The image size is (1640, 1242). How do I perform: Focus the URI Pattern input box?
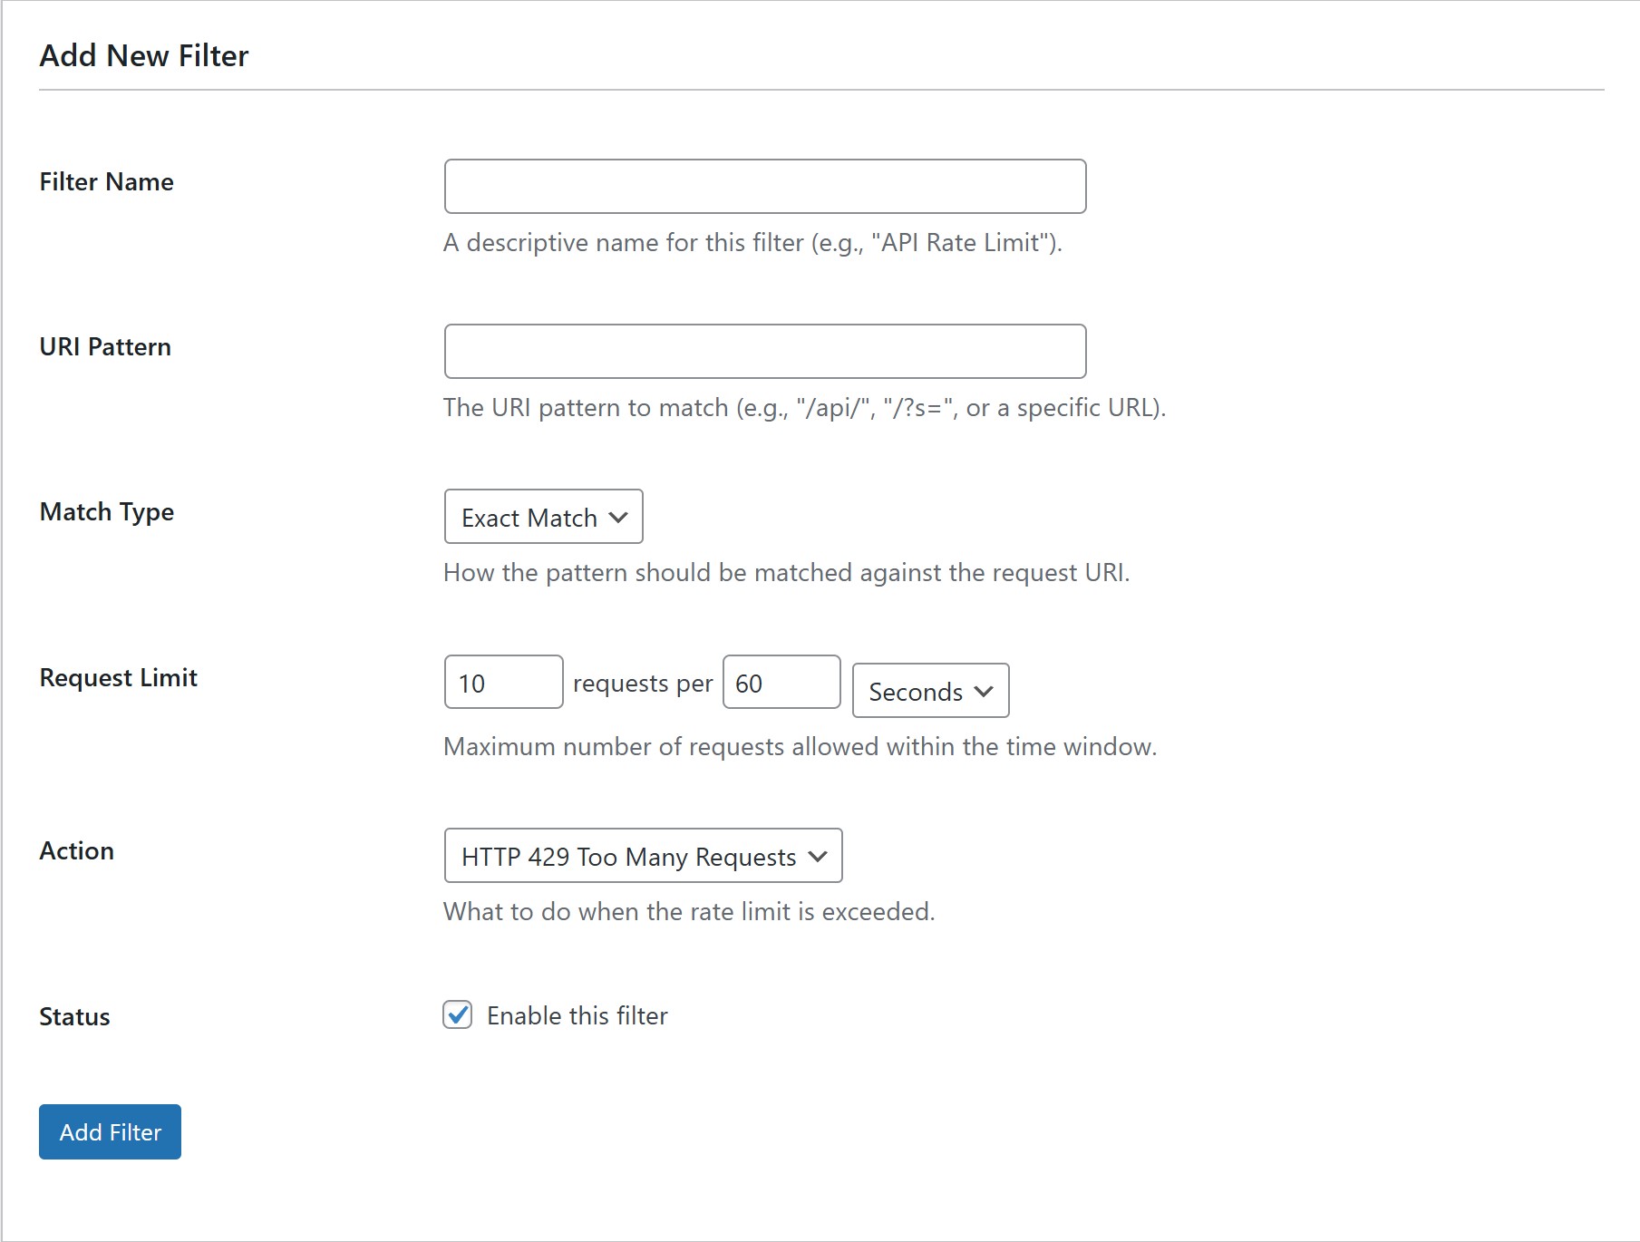pos(764,351)
